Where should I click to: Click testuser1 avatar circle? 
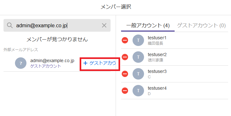click(x=138, y=40)
